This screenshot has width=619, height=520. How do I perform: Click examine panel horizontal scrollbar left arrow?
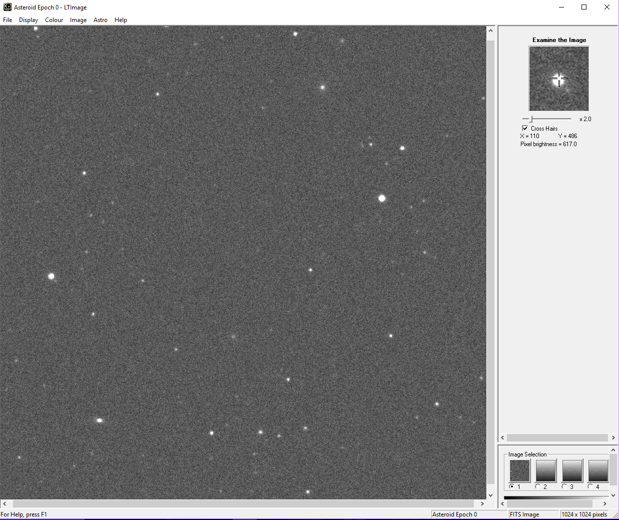(x=503, y=437)
